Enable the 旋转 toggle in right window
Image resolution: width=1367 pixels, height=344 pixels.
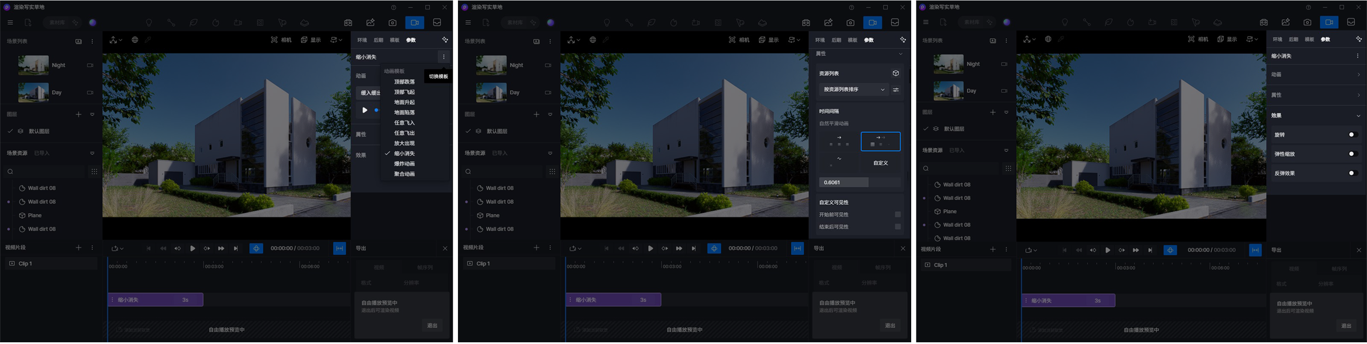(x=1353, y=134)
